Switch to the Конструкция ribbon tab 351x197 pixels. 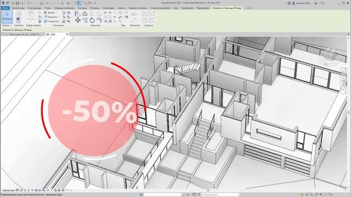[35, 8]
